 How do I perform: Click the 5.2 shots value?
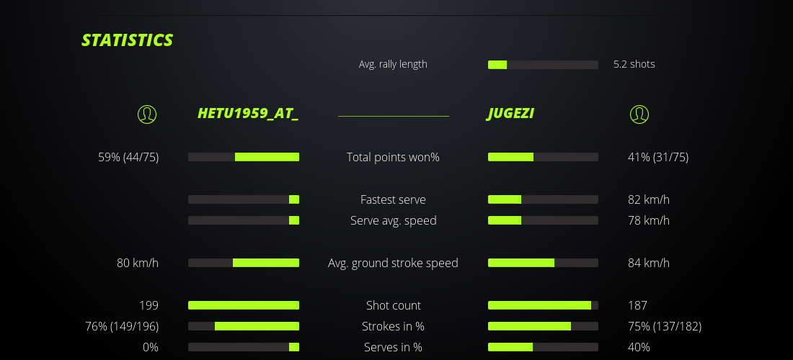pos(634,64)
